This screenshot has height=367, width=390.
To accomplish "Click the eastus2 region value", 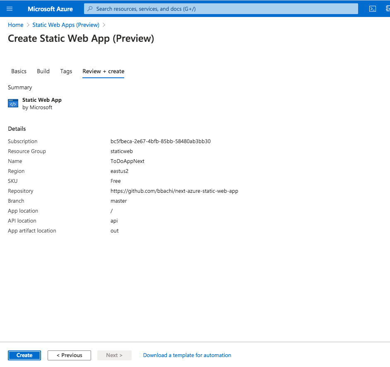I will (119, 171).
